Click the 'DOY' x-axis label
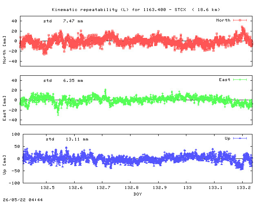 pos(138,194)
